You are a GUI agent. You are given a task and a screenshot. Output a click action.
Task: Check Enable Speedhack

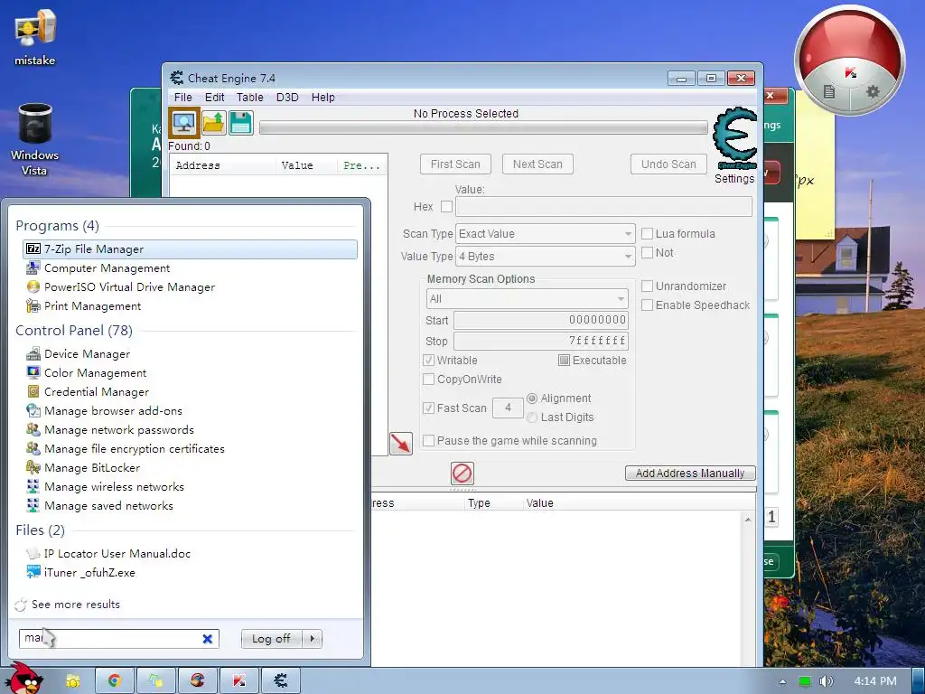coord(647,305)
